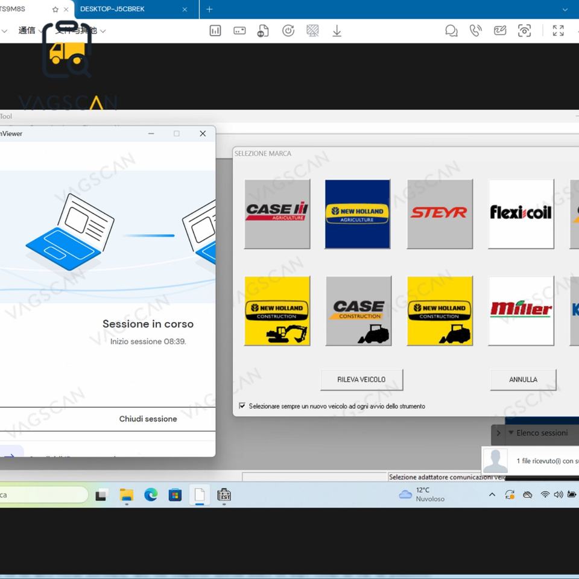579x579 pixels.
Task: Click the keyboard input toolbar icon
Action: tap(239, 31)
